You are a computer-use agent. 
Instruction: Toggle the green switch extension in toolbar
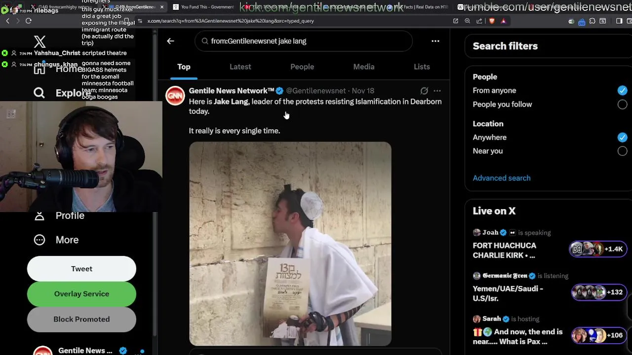click(571, 21)
